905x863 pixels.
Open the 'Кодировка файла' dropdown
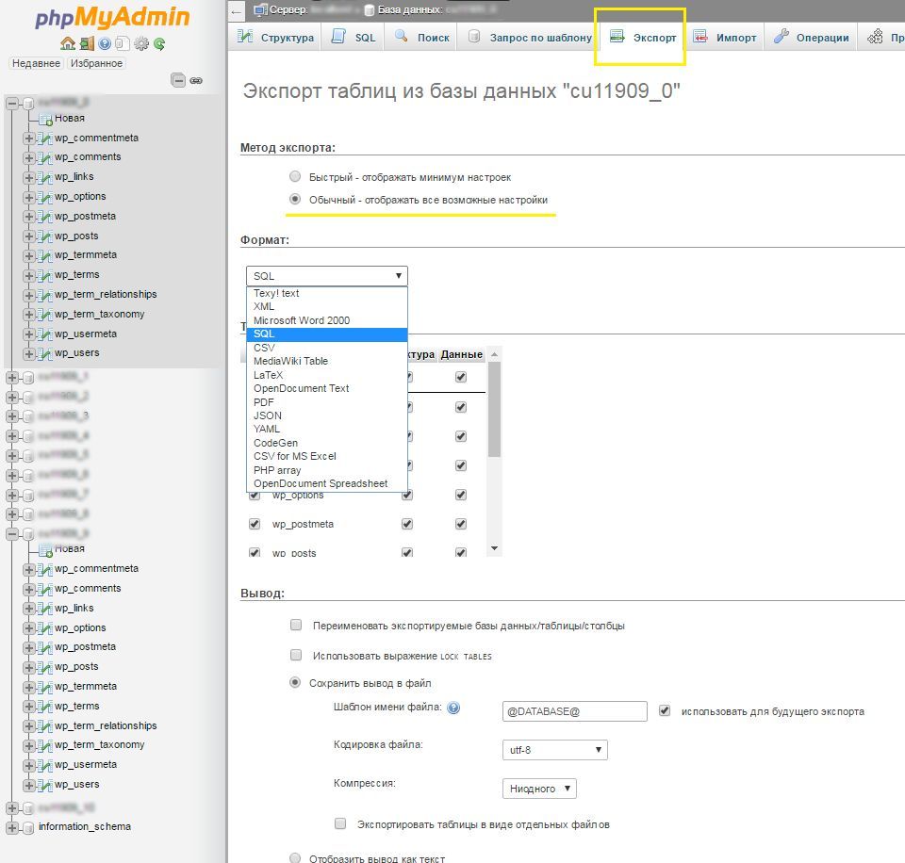click(554, 749)
